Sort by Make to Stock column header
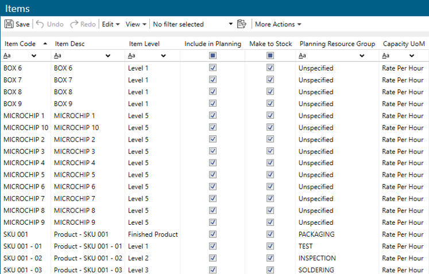Screen dimensions: 429x274 click(270, 44)
